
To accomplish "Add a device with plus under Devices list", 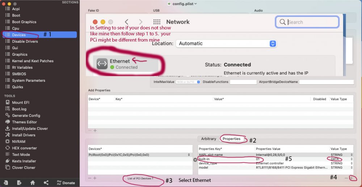I will pos(94,178).
